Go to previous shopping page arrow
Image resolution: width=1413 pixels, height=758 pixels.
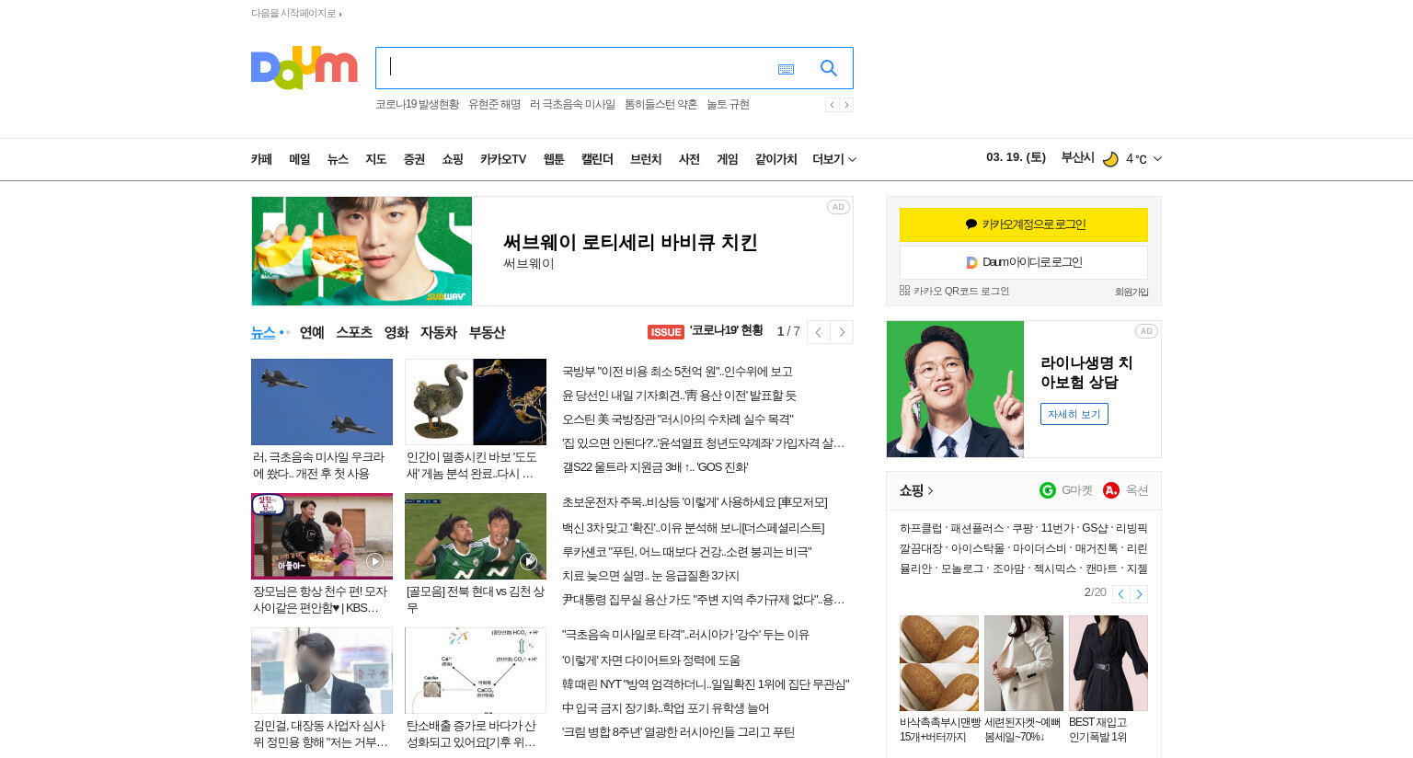click(x=1121, y=594)
